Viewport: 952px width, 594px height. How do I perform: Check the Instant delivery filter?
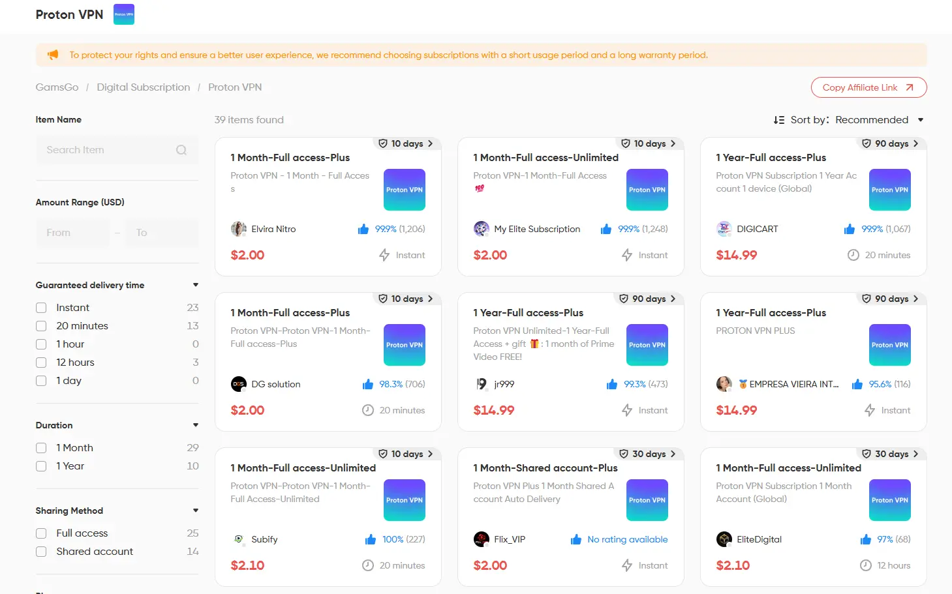pyautogui.click(x=41, y=308)
